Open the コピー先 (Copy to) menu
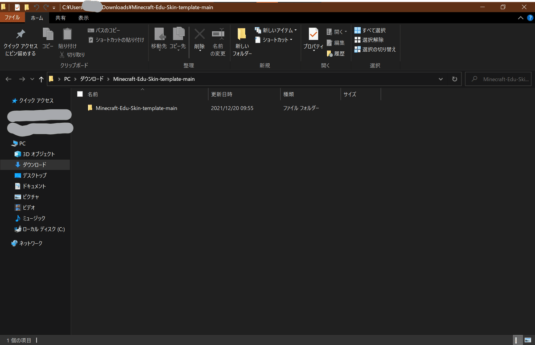The height and width of the screenshot is (345, 535). (x=177, y=39)
